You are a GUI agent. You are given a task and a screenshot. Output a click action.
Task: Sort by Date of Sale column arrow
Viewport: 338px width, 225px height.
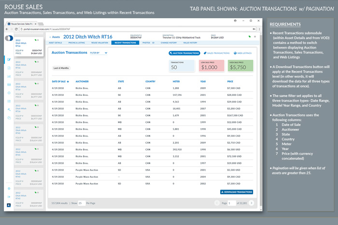point(68,81)
